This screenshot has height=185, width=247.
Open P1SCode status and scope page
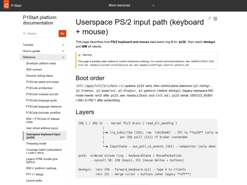point(42,82)
